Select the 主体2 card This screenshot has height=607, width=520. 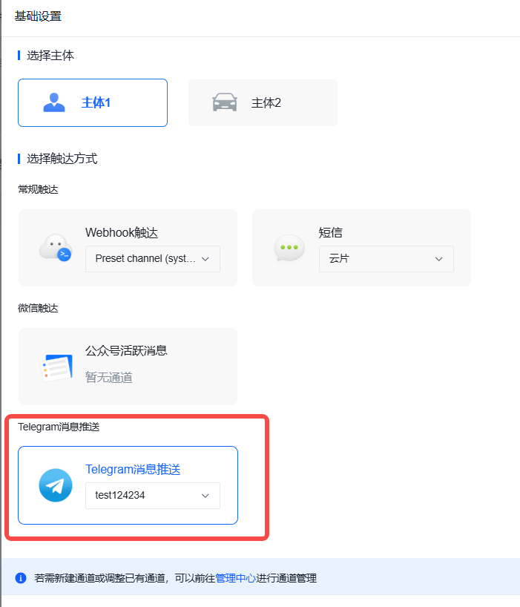[x=263, y=102]
